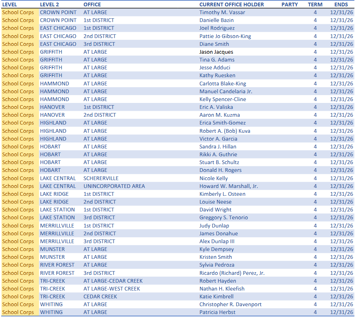357x317 pixels.
Task: Select the name Danielle Bazin
Action: 216,20
